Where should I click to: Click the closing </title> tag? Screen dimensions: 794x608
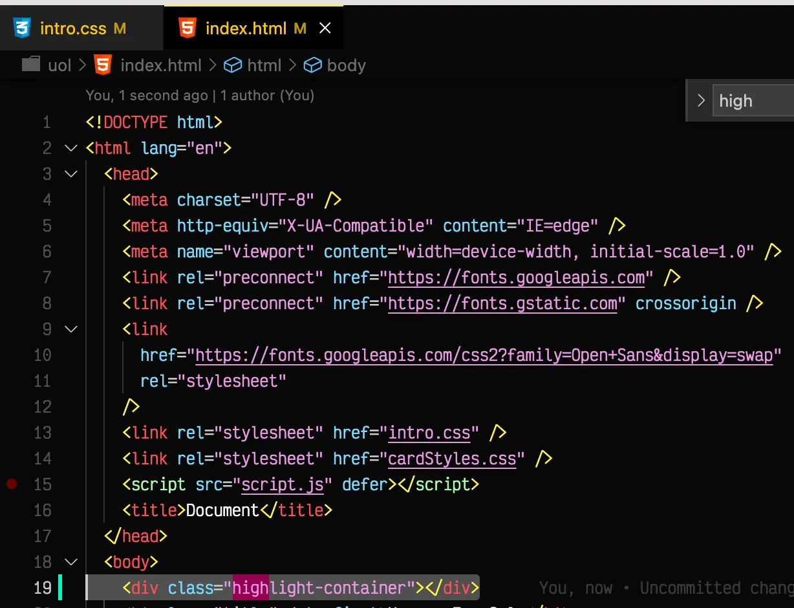click(x=296, y=510)
